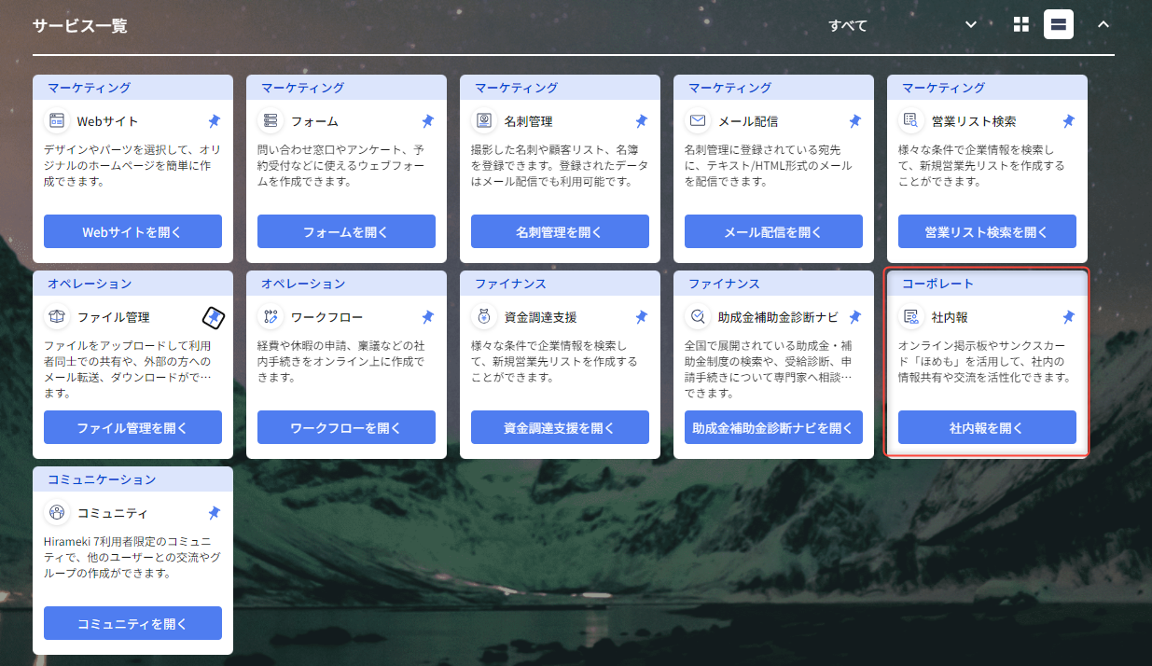Image resolution: width=1152 pixels, height=666 pixels.
Task: Select the コーポレート category label
Action: [937, 284]
